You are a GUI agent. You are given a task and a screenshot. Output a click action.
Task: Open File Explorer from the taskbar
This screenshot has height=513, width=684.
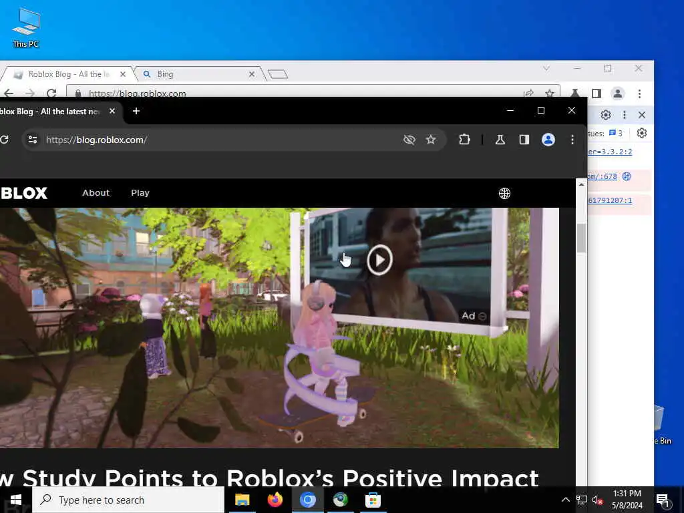[242, 500]
